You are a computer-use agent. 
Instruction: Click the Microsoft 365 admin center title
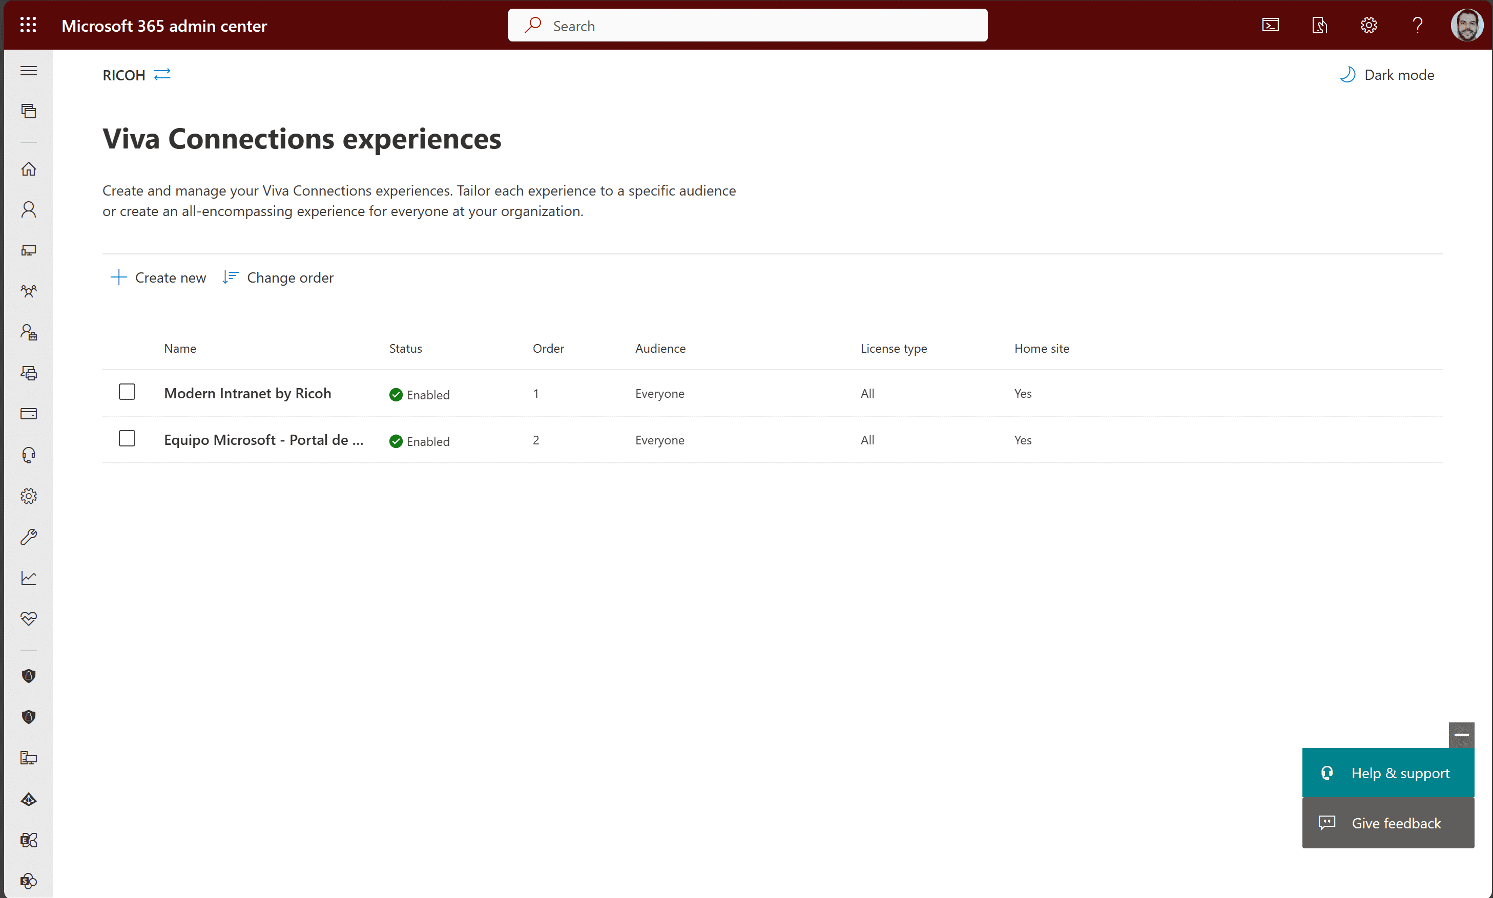[164, 26]
